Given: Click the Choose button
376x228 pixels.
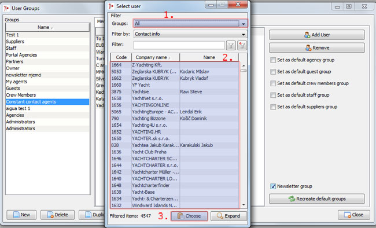Looking at the screenshot, I should pos(189,216).
